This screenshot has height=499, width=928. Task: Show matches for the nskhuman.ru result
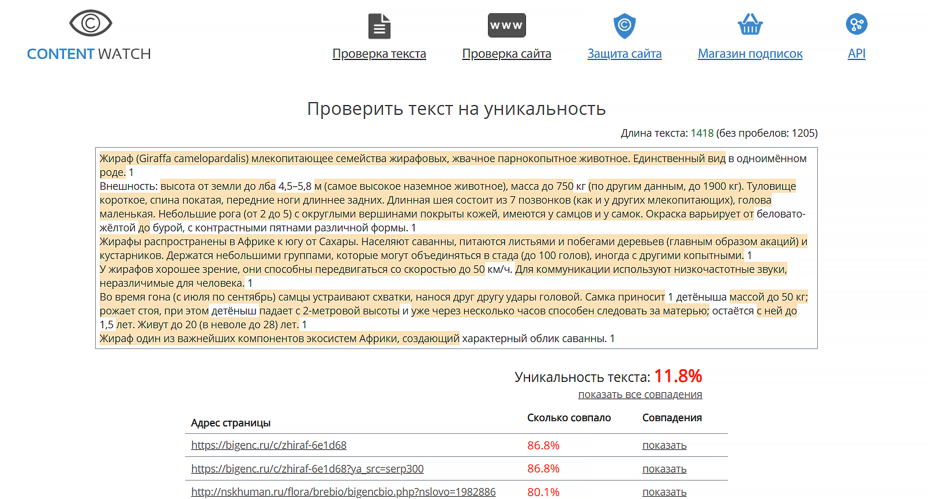pos(664,492)
